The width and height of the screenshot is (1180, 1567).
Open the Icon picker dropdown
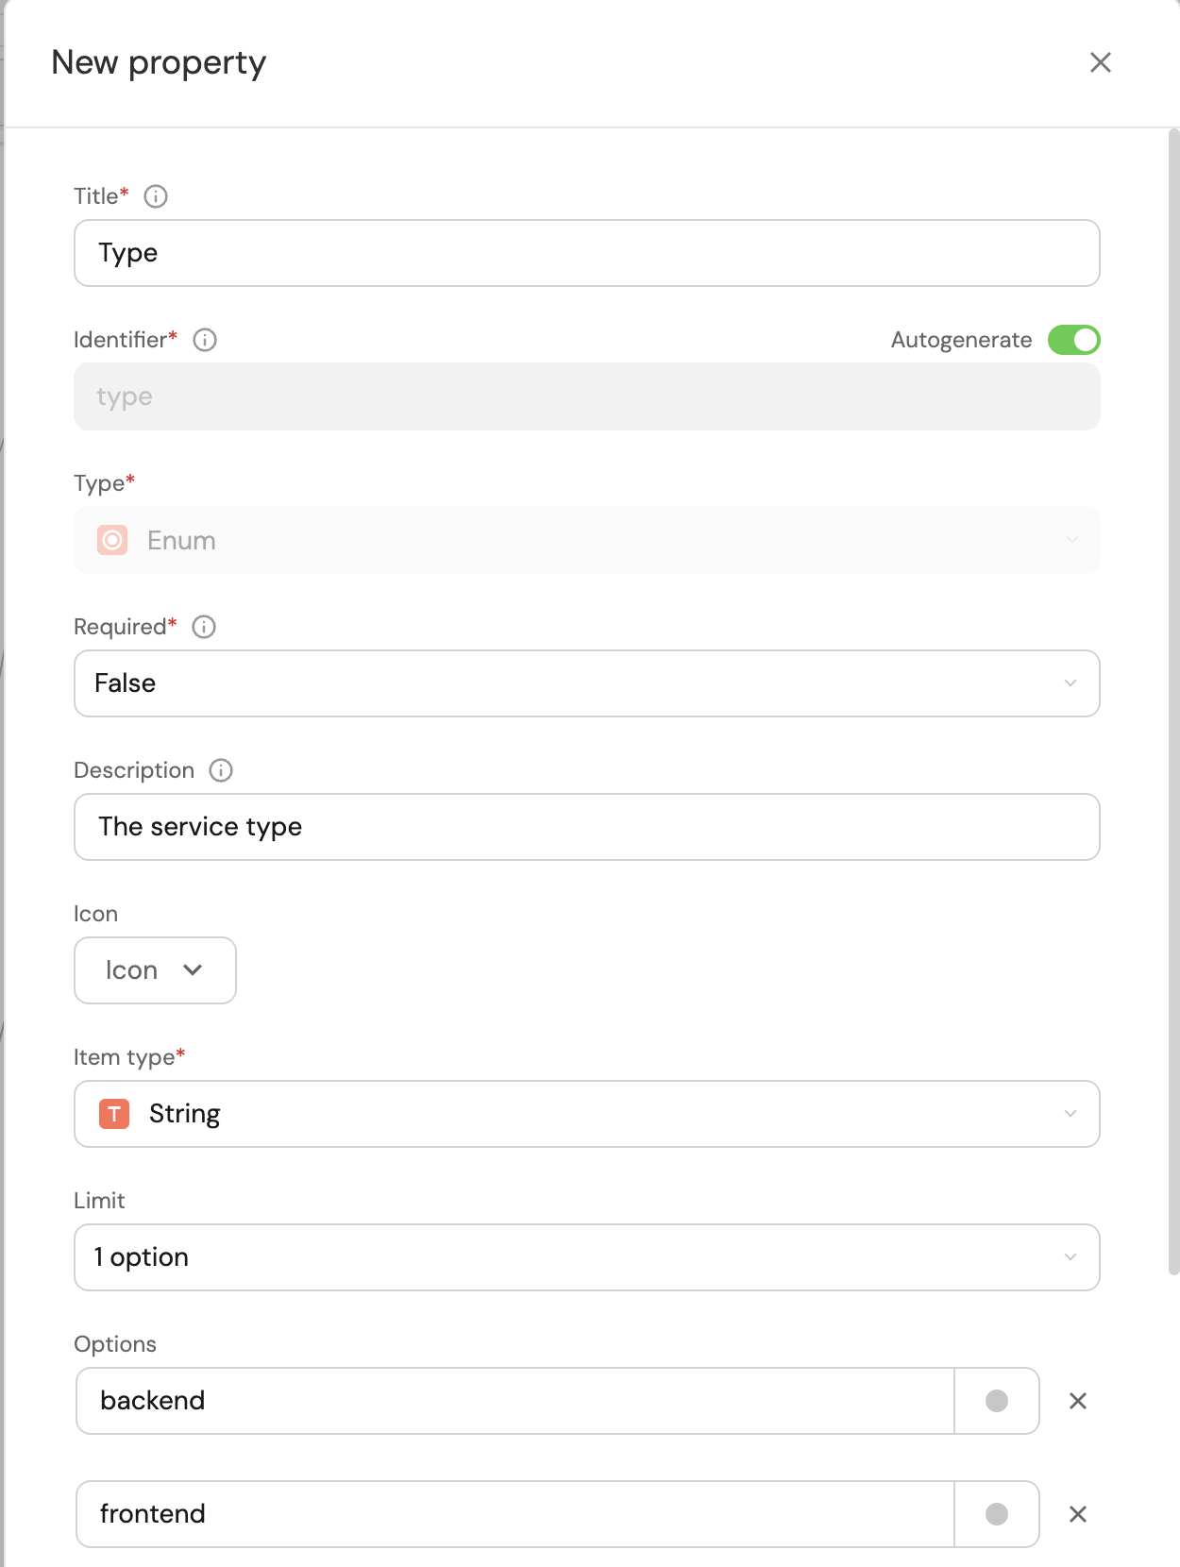[155, 970]
